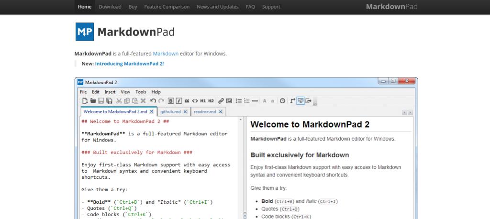Insert an image with the picture icon
This screenshot has width=490, height=219.
229,100
